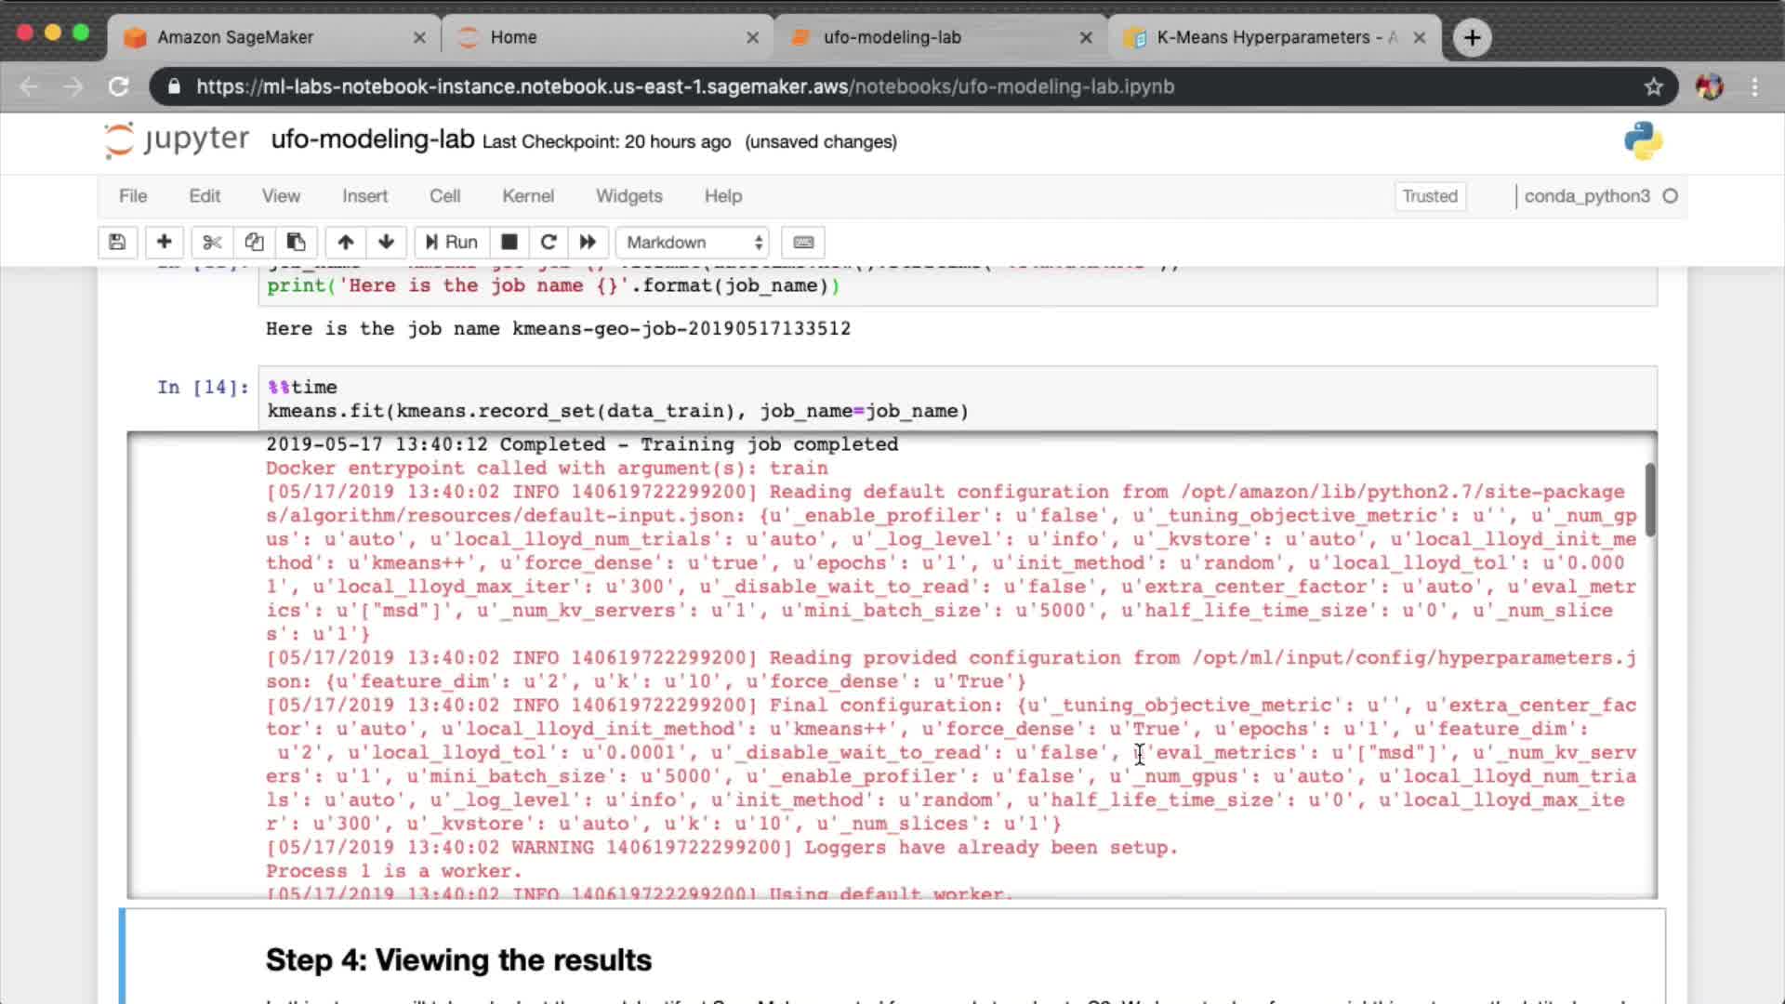Open the Cell menu

pyautogui.click(x=444, y=196)
